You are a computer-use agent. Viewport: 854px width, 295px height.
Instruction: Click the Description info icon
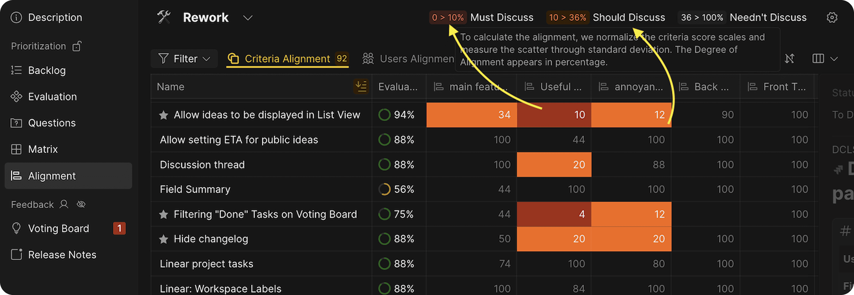click(16, 17)
